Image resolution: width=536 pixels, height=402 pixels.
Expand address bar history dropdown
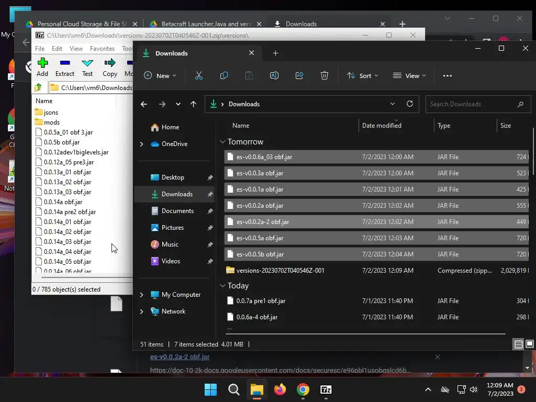pos(393,104)
